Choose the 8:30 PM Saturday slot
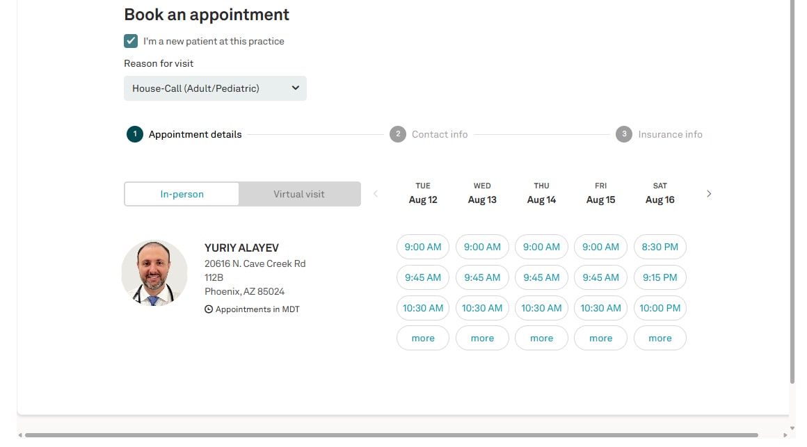This screenshot has width=807, height=447. tap(660, 247)
